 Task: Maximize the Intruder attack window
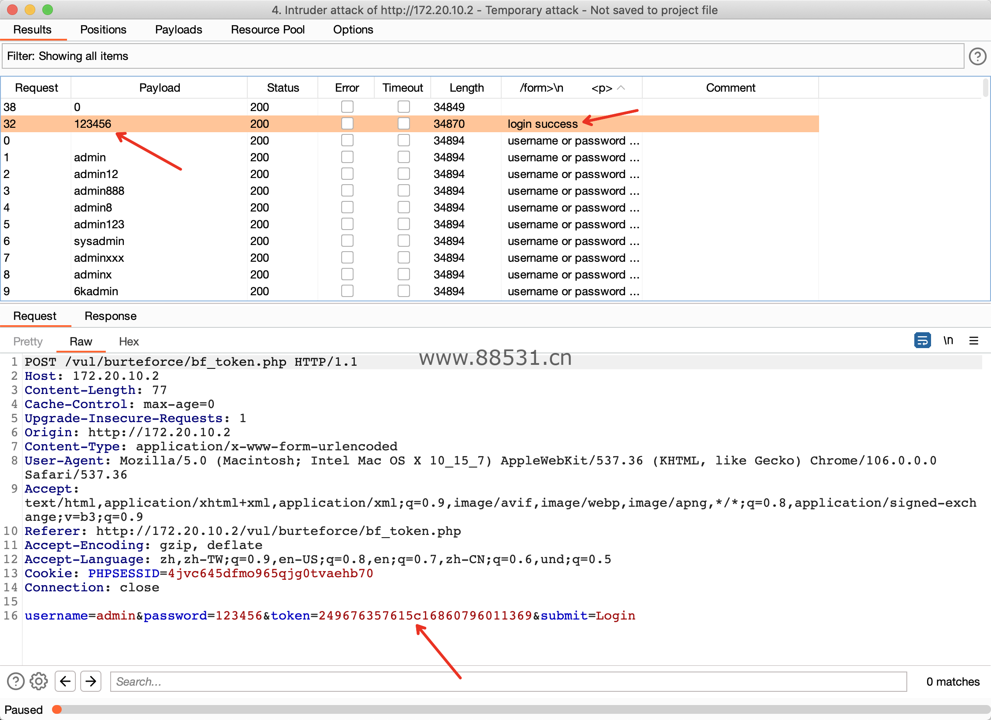click(48, 9)
